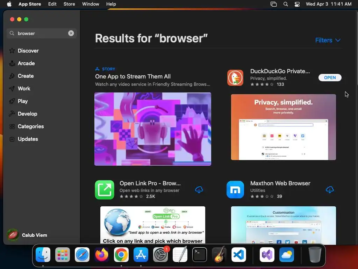
Task: Open the Maxthon Web Browser title
Action: click(x=280, y=183)
